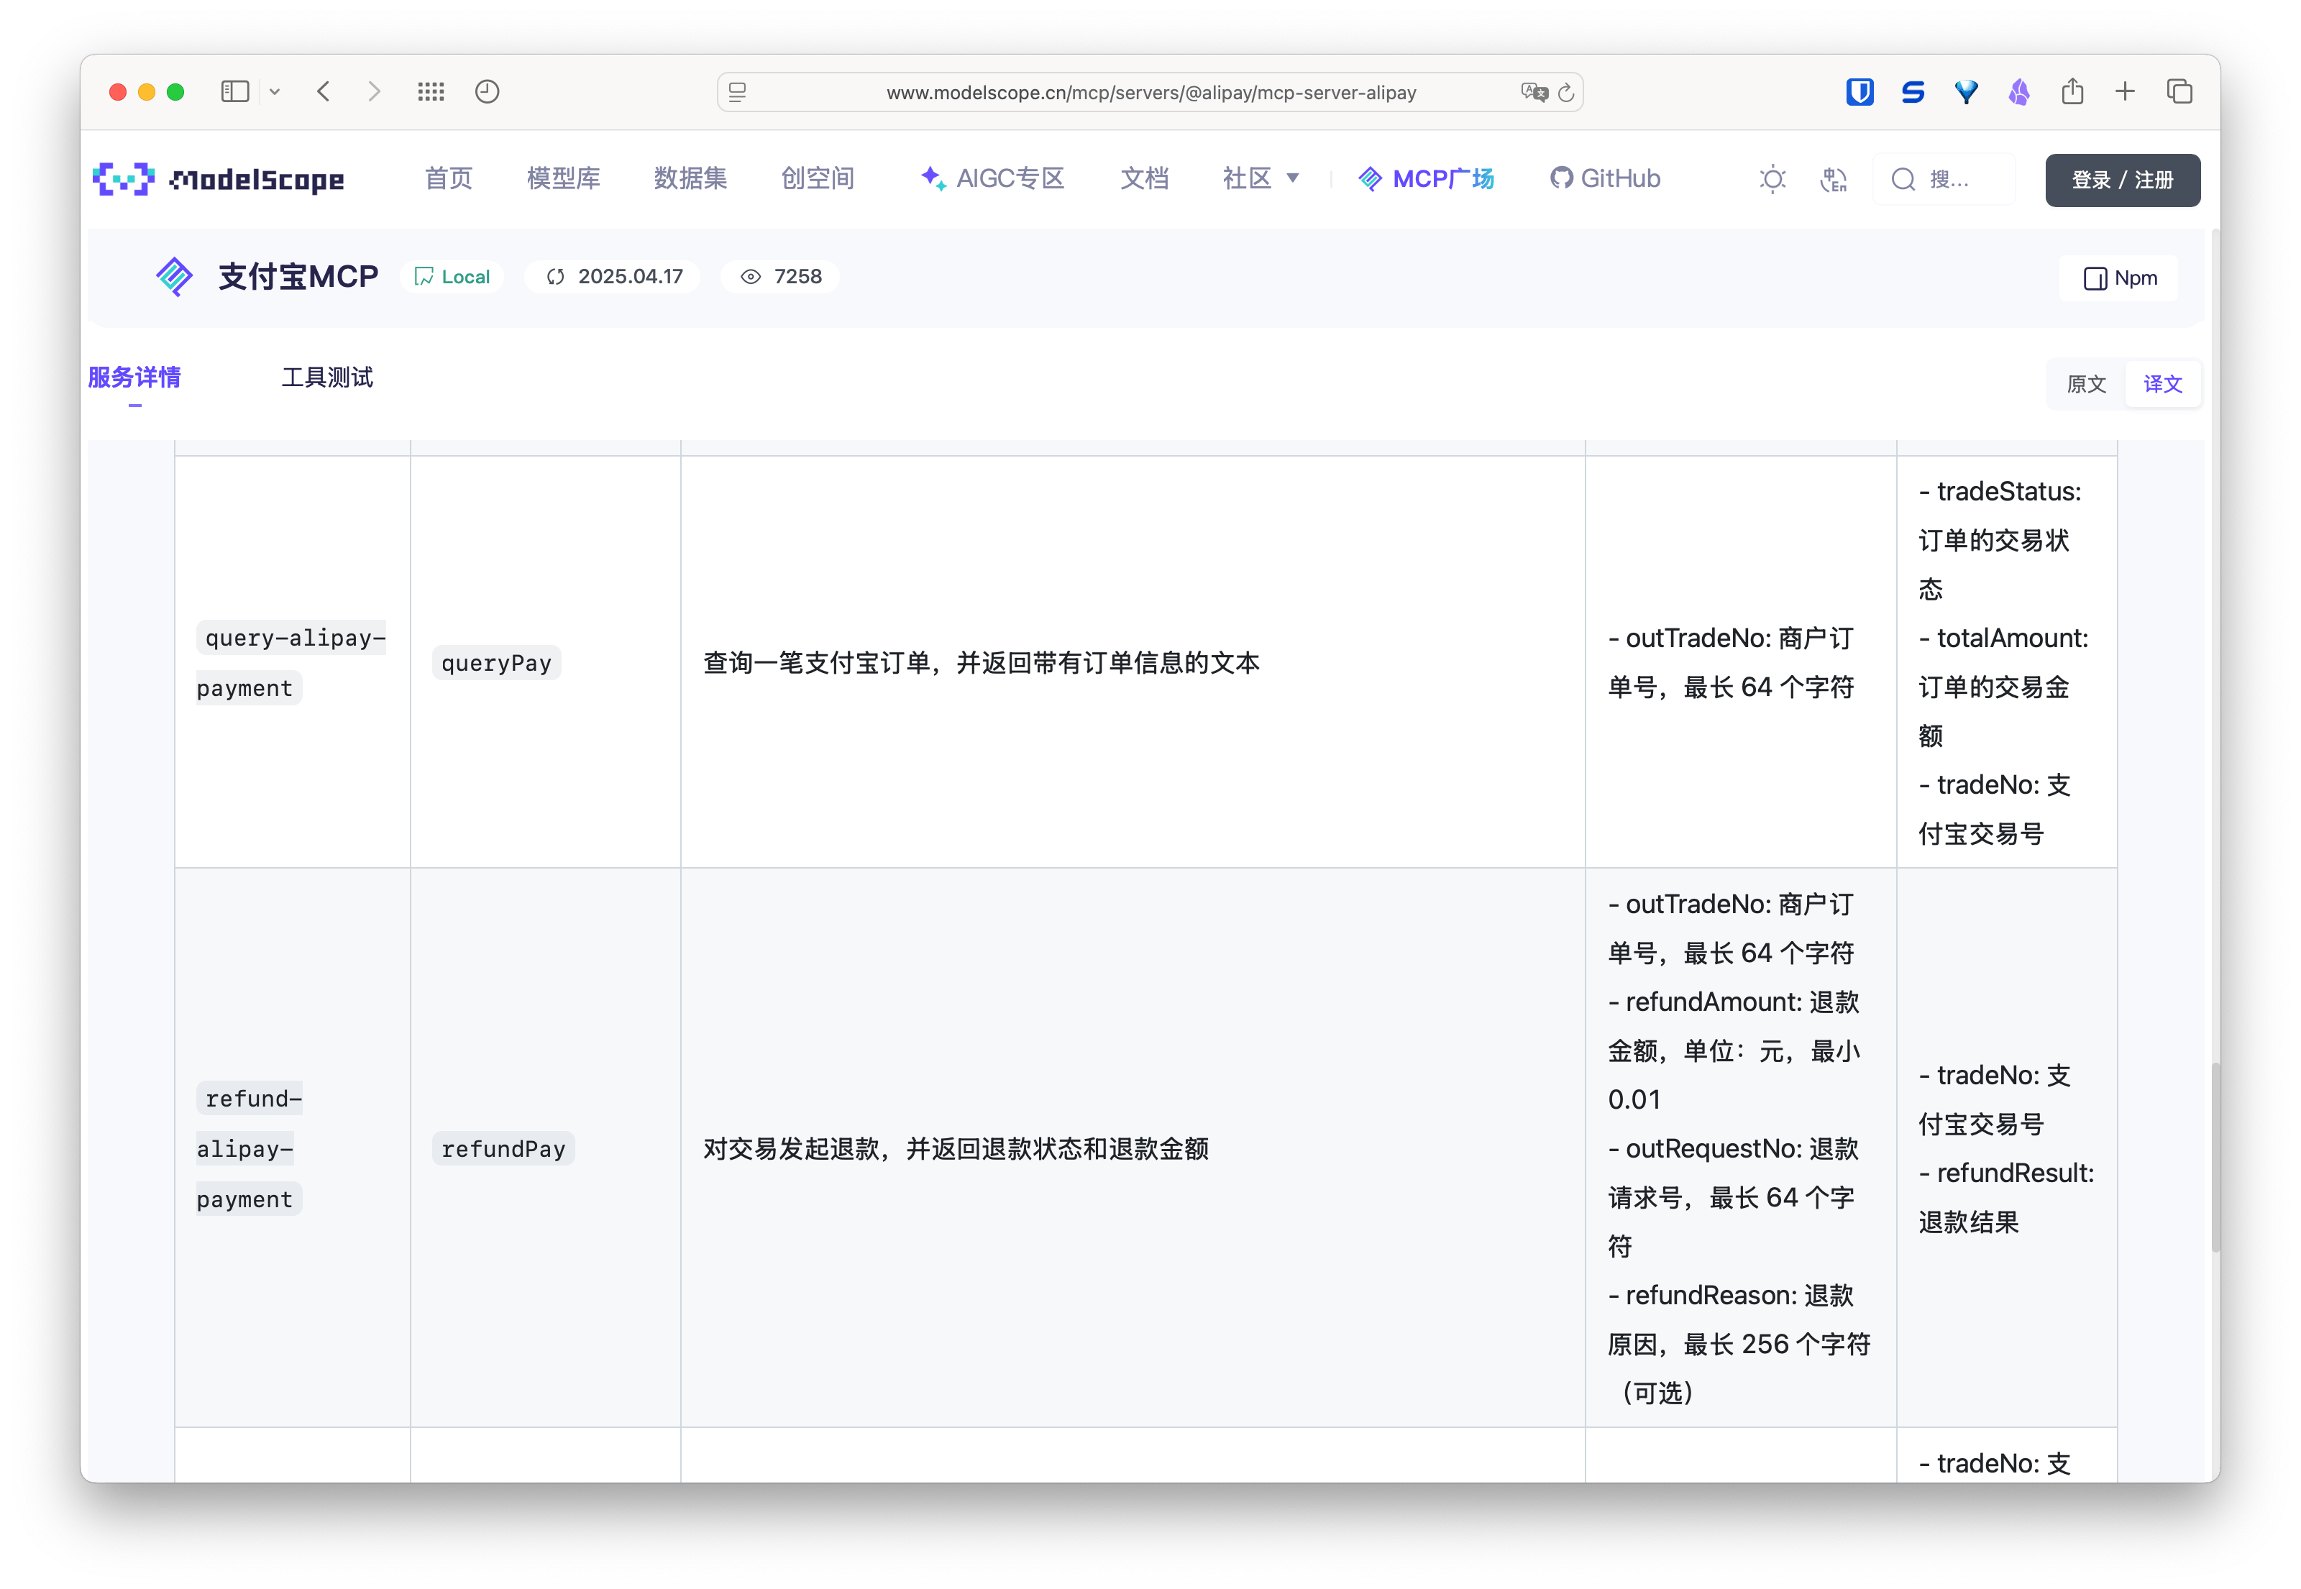Click the Npm button

2120,278
